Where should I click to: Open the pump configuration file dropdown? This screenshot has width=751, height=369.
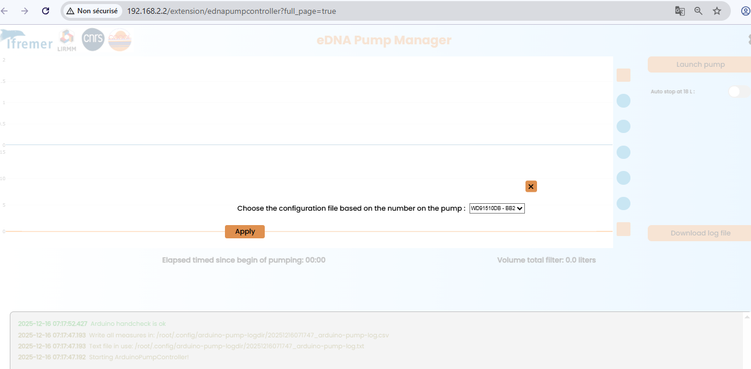pyautogui.click(x=497, y=208)
